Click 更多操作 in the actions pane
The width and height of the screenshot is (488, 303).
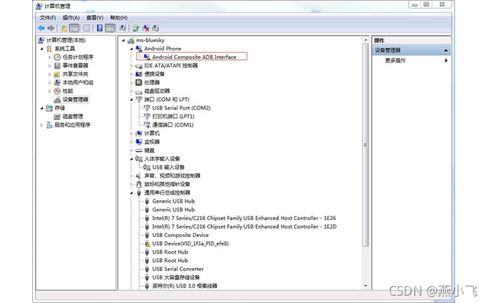(395, 61)
